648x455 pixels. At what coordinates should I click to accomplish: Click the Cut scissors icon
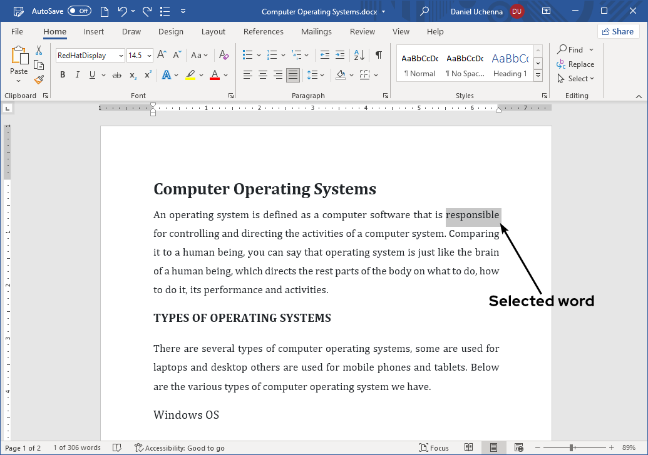(x=39, y=51)
